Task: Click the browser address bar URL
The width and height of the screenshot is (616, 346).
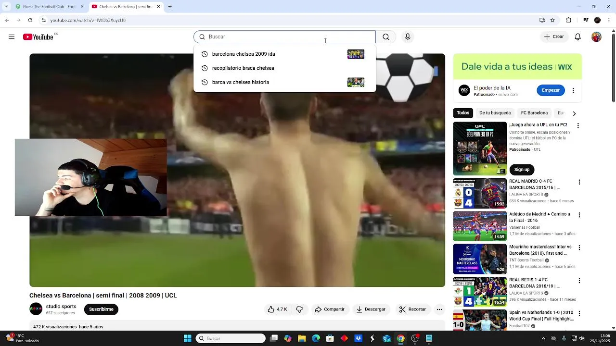Action: pos(88,20)
